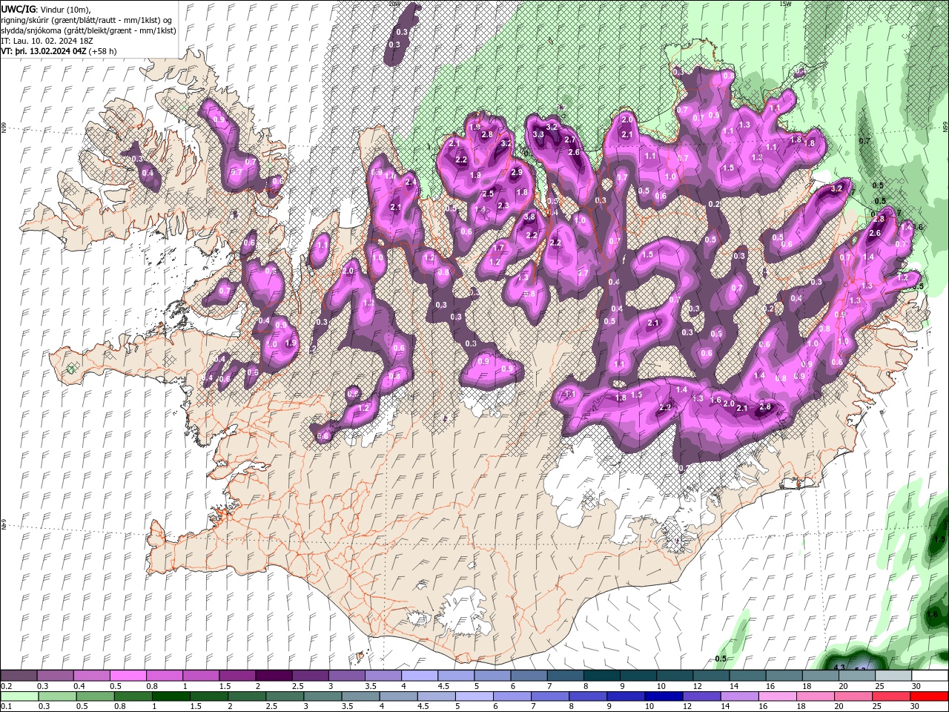The height and width of the screenshot is (712, 949).
Task: Pick the rain legend swatch between 0.5 and 0.8
Action: click(x=95, y=696)
